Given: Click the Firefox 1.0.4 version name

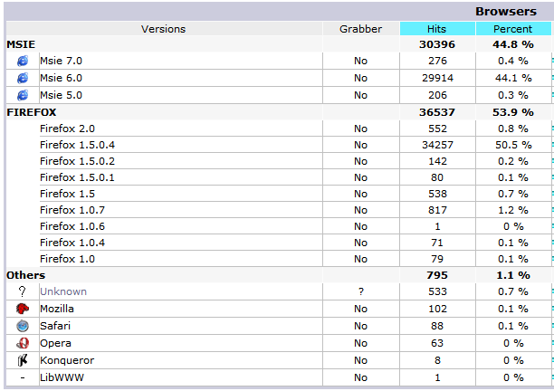Looking at the screenshot, I should tap(72, 243).
